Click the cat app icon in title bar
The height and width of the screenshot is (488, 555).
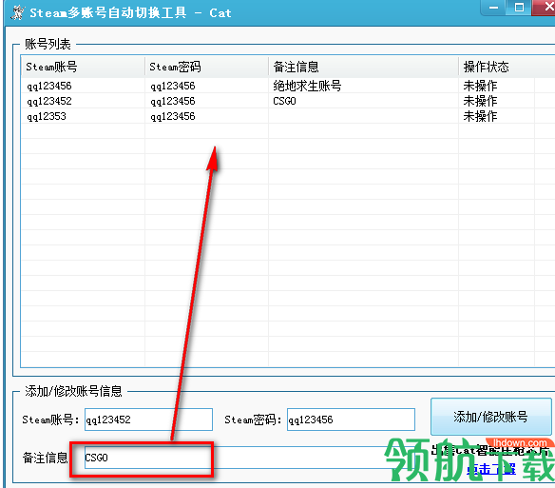(17, 12)
